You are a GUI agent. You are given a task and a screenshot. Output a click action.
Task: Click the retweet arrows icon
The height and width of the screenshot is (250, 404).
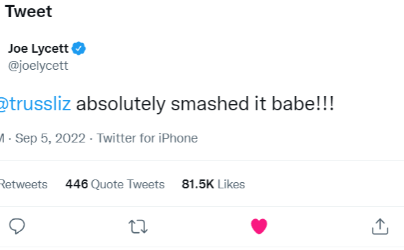click(138, 227)
